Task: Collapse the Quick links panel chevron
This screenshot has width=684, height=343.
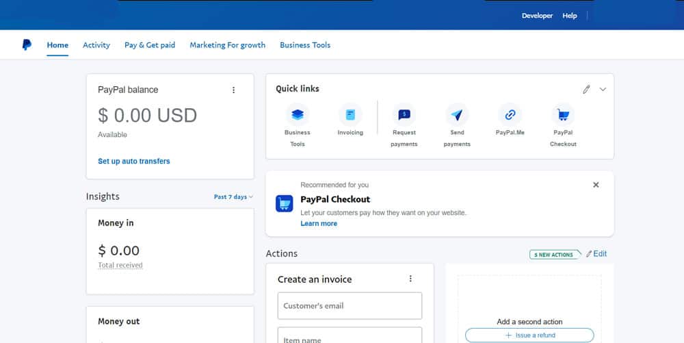Action: click(x=603, y=89)
